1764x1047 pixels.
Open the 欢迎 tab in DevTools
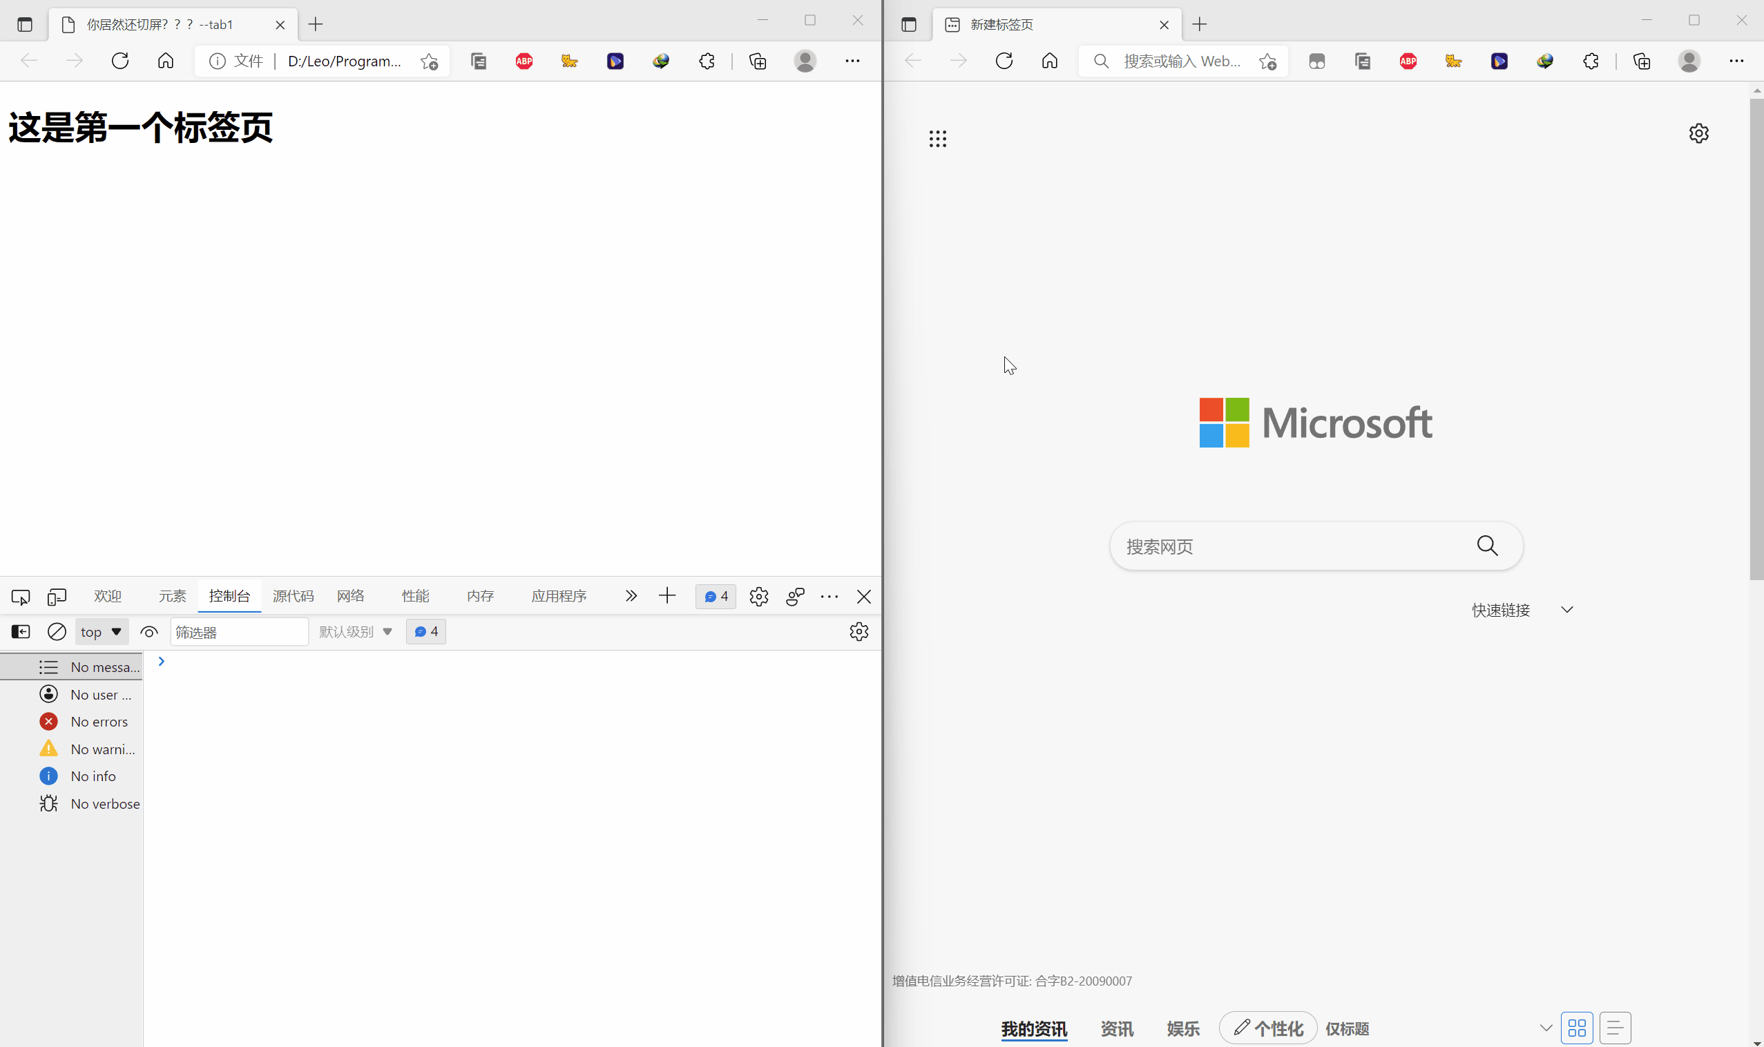(108, 596)
